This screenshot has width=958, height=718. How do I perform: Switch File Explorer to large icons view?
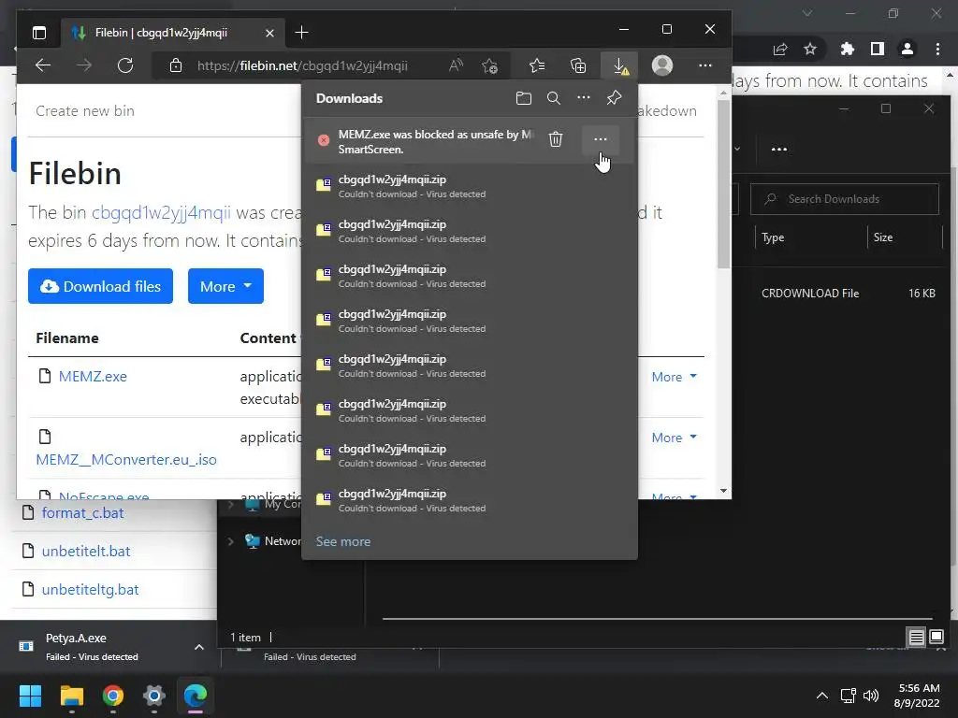pyautogui.click(x=936, y=638)
